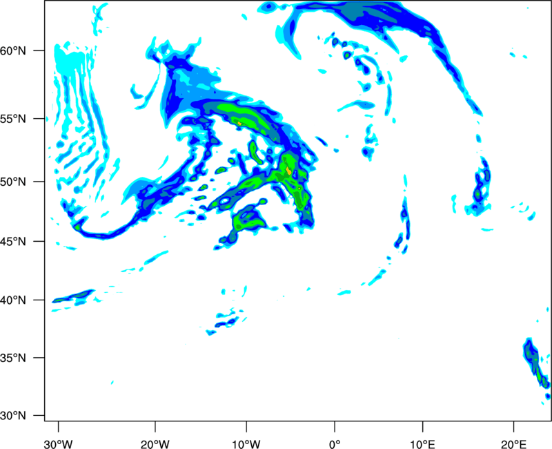Click the 50°N latitude label

13,182
